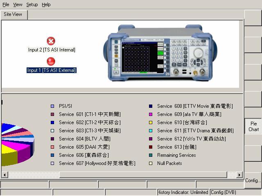Viewport: 262px width, 196px height.
Task: Click the Null Packets legend swatch
Action: click(151, 163)
